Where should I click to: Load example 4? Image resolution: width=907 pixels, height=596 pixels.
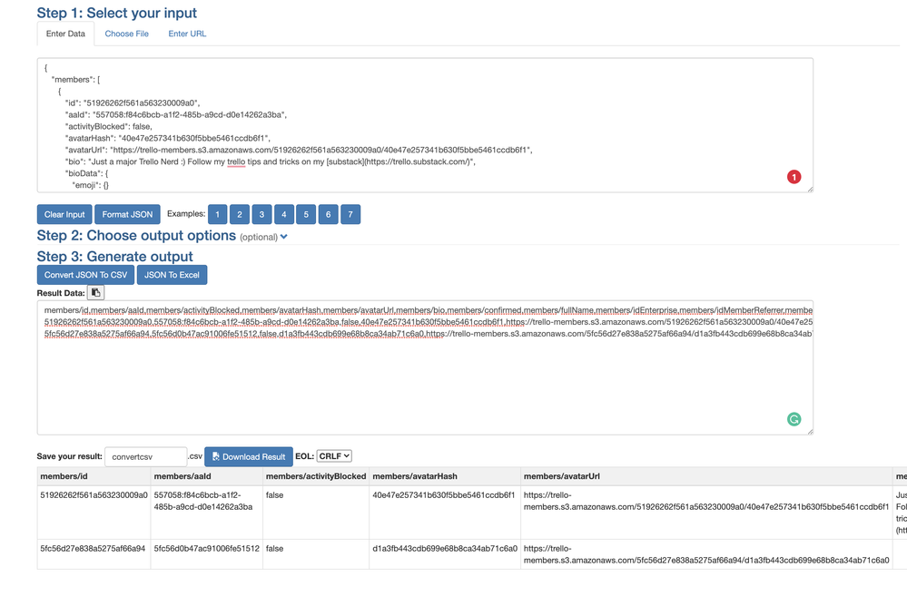(284, 214)
